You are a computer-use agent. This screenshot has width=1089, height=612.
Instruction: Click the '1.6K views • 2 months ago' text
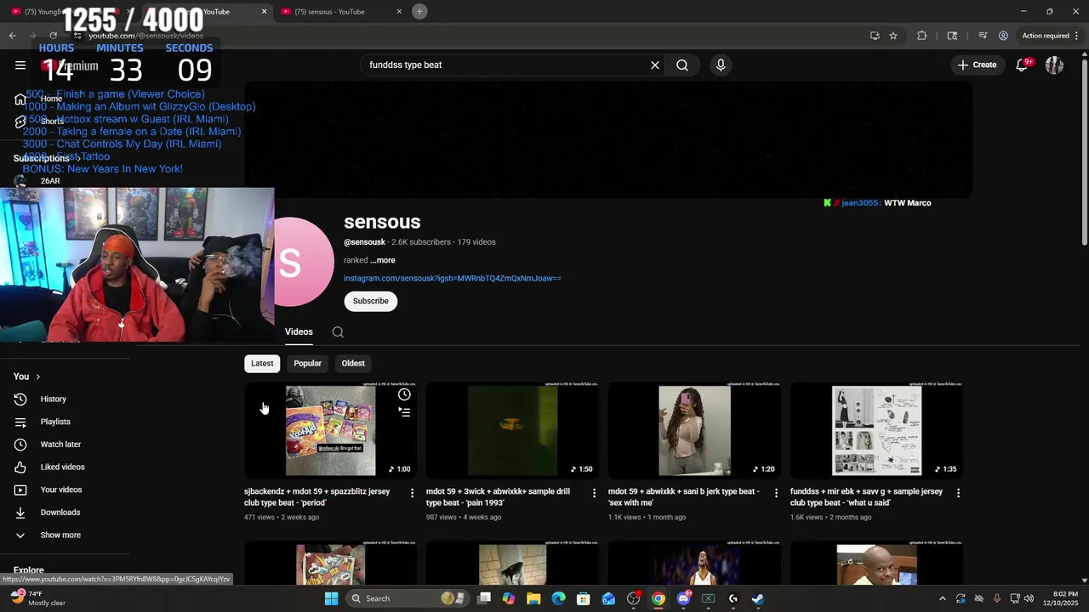830,517
